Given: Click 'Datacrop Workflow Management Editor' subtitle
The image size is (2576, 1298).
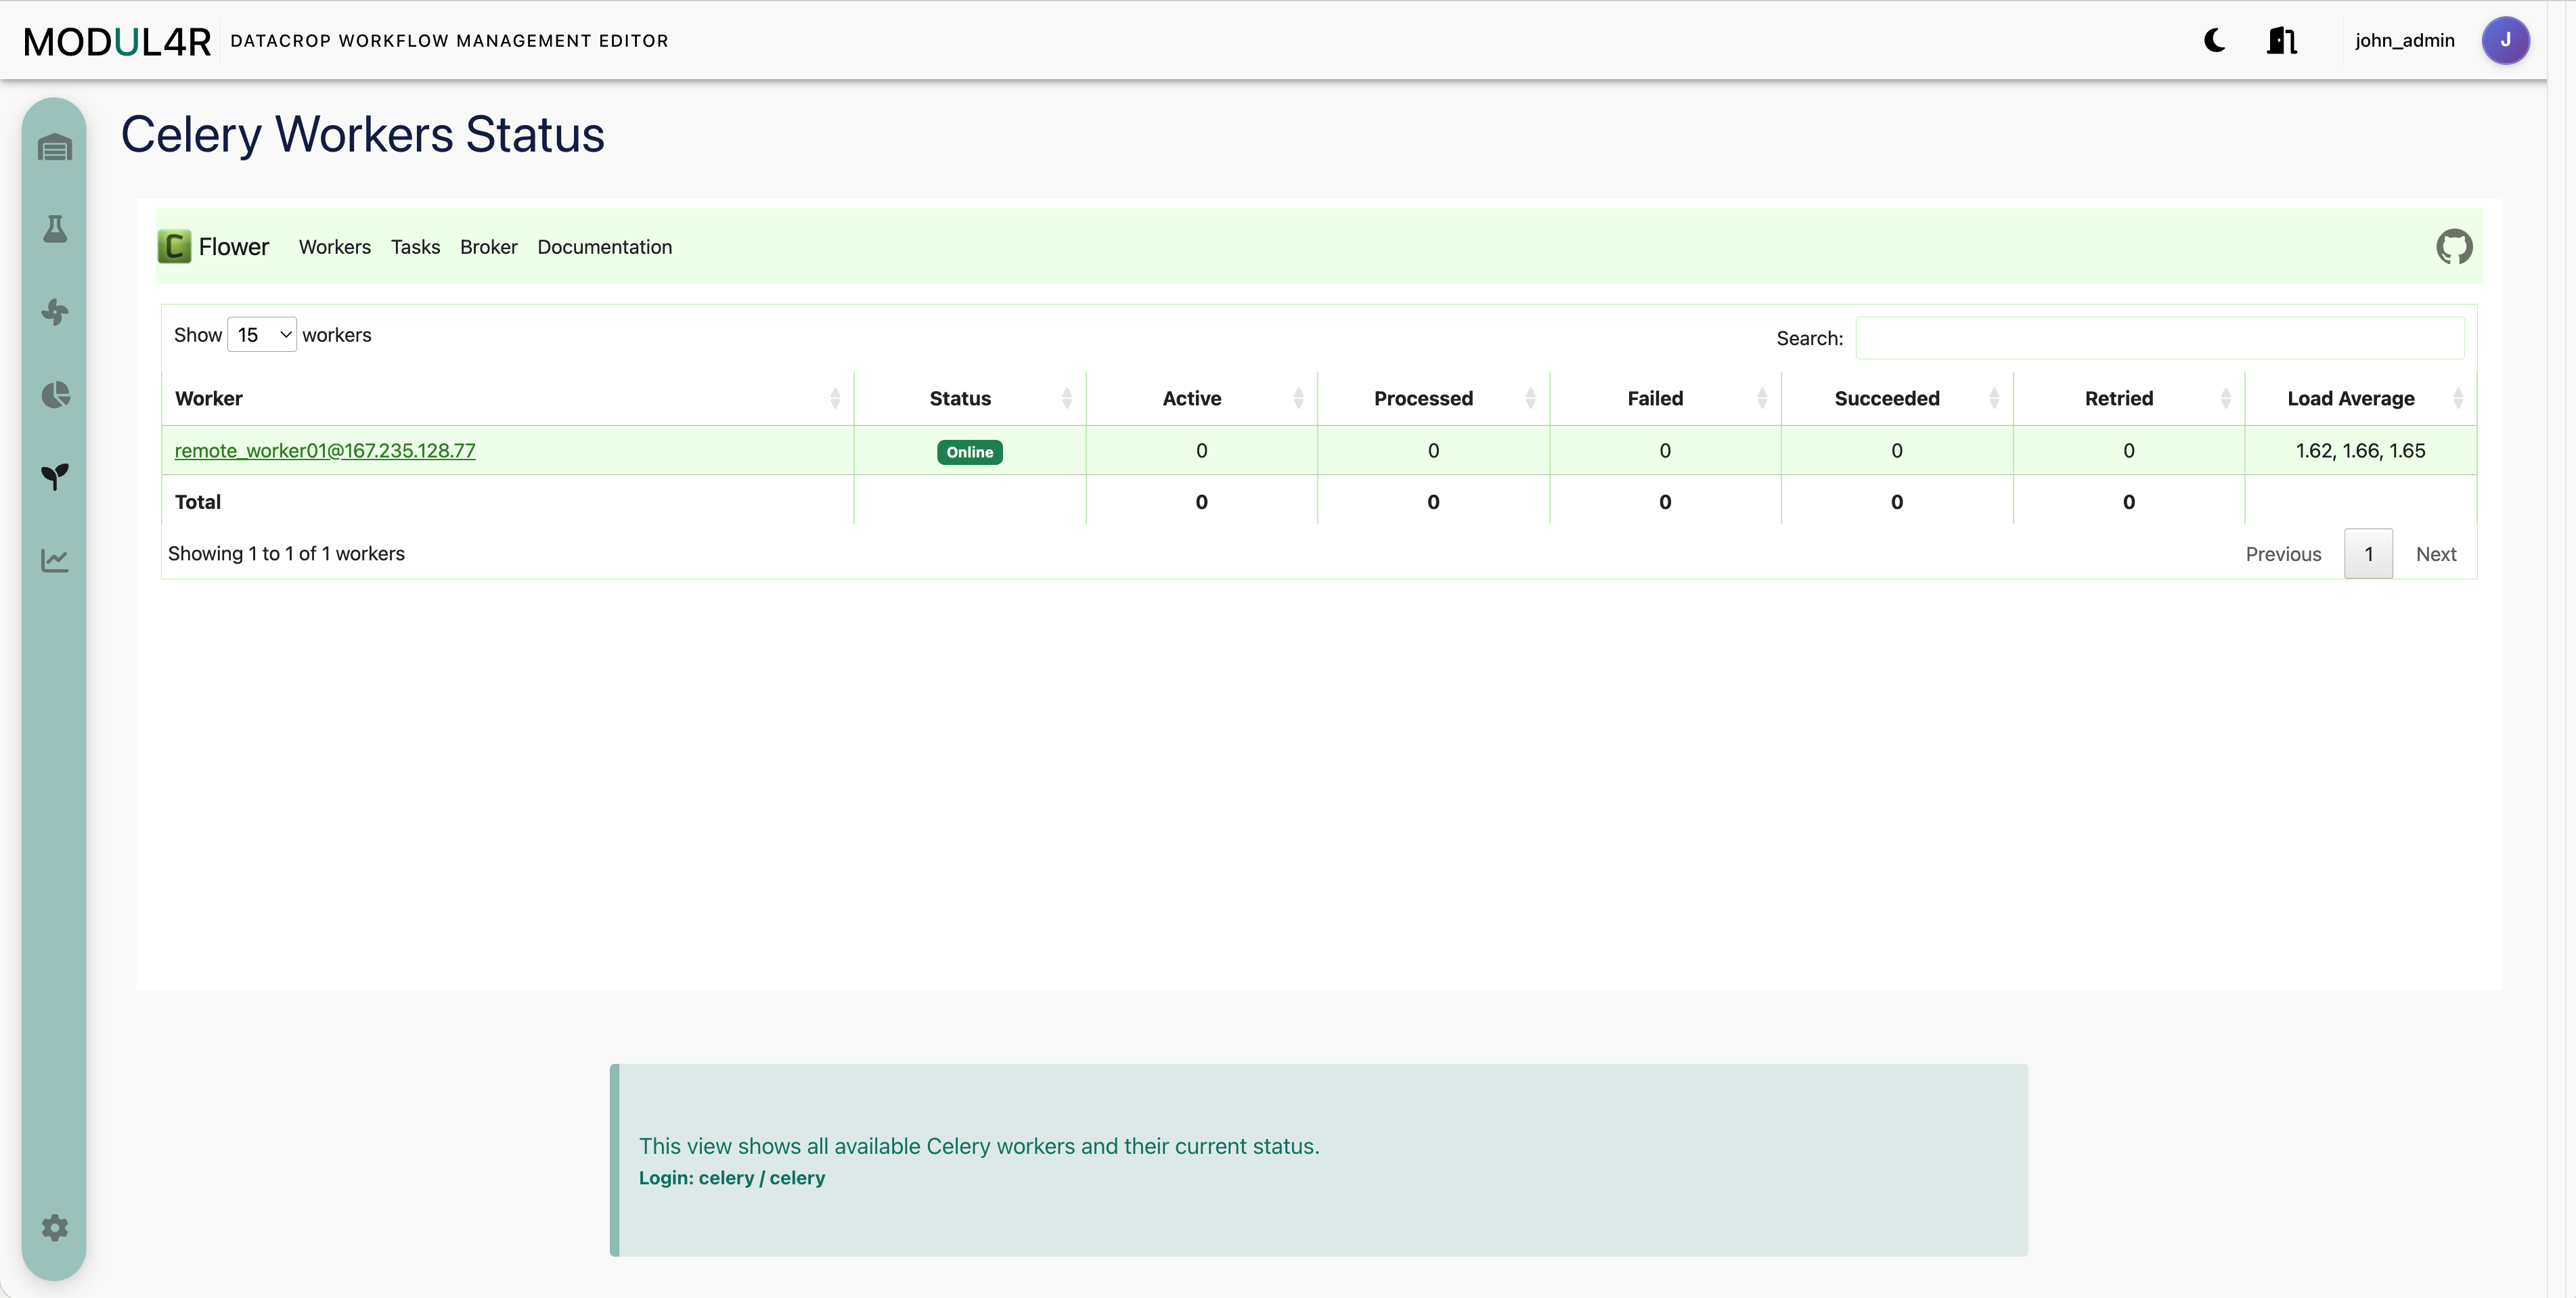Looking at the screenshot, I should click(449, 41).
